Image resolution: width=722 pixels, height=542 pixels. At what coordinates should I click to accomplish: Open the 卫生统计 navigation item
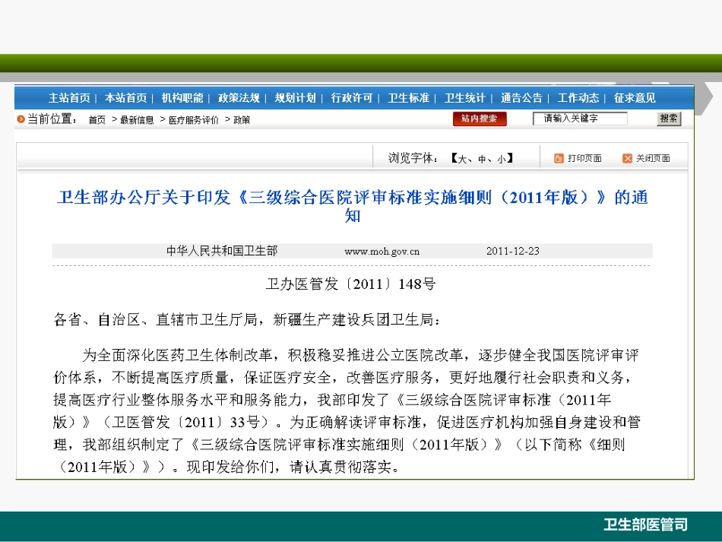464,98
